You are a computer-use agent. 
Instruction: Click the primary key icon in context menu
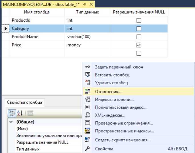(88, 67)
